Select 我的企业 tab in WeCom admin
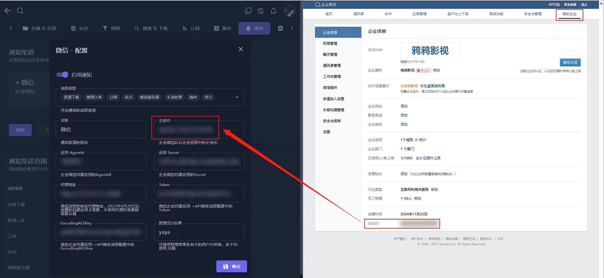This screenshot has width=604, height=278. pos(569,14)
